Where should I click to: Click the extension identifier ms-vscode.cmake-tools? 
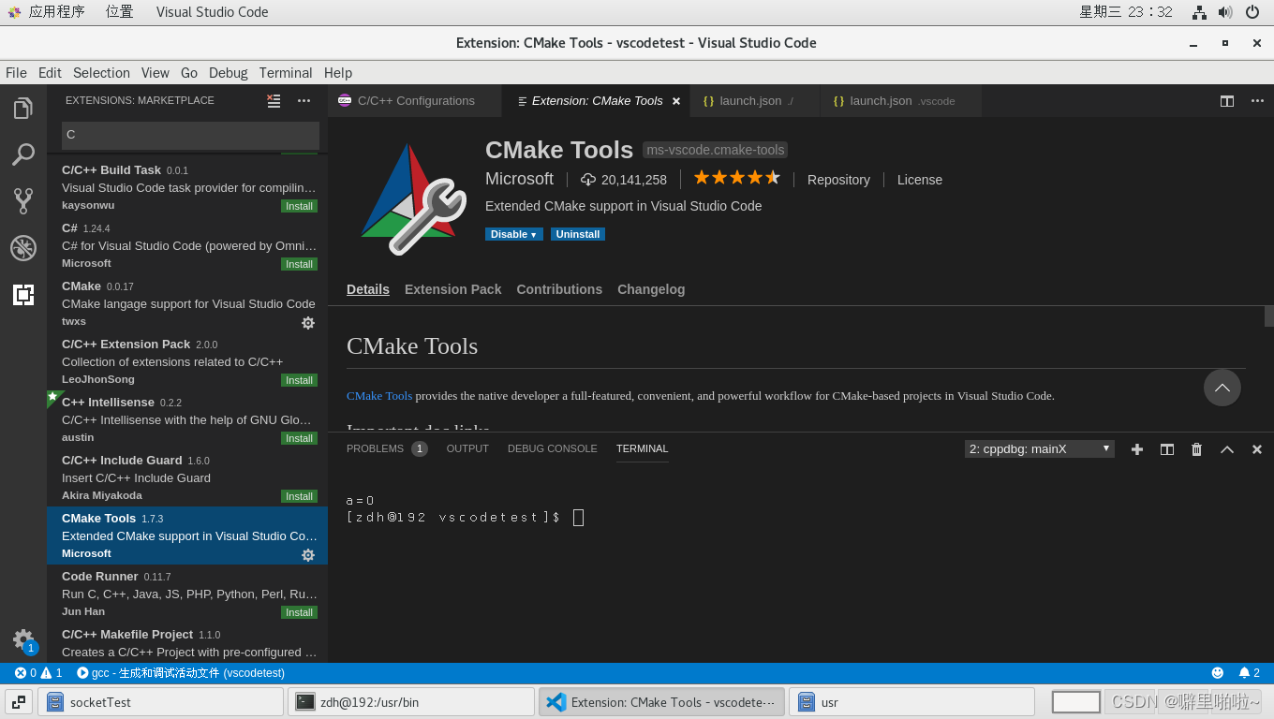click(716, 150)
